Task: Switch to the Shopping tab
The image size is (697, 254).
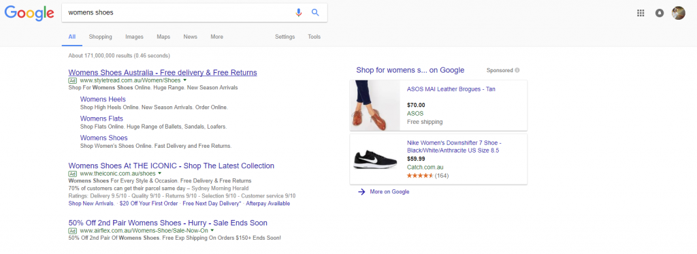Action: click(x=101, y=37)
